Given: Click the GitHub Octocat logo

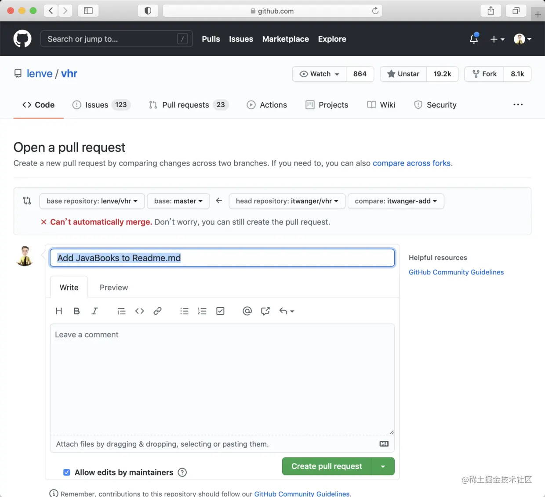Looking at the screenshot, I should 22,39.
